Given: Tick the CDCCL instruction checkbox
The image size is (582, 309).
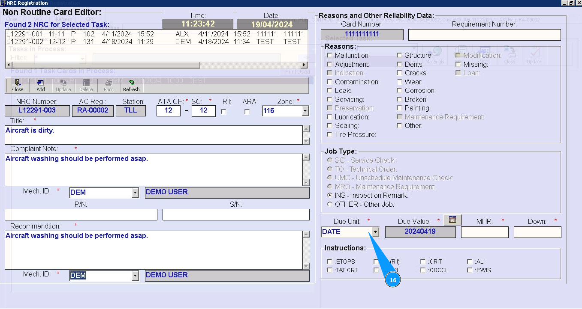Looking at the screenshot, I should click(423, 270).
